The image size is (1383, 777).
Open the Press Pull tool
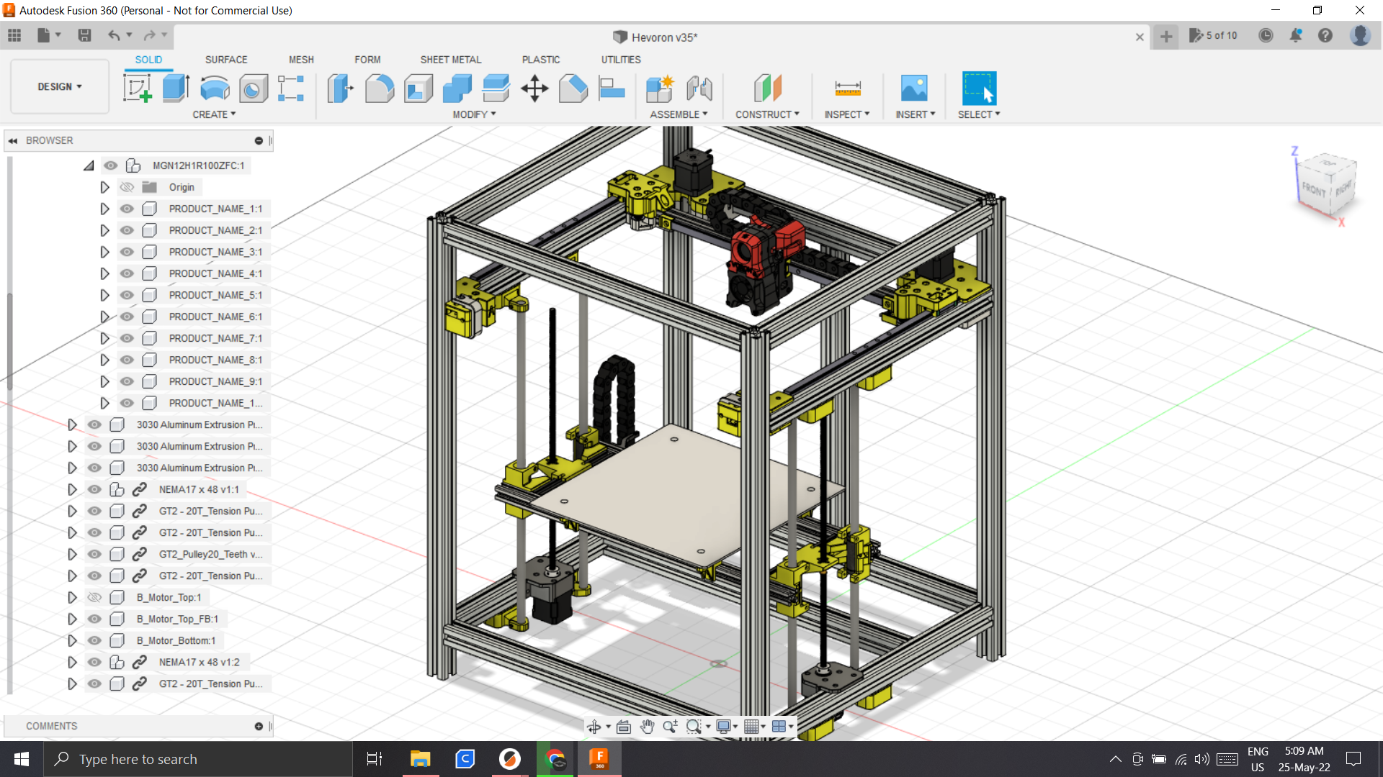[339, 88]
